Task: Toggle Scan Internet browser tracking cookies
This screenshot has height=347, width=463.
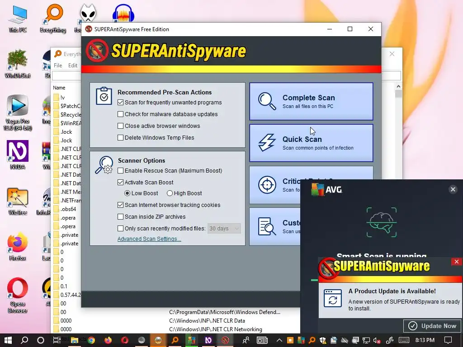Action: (x=120, y=205)
